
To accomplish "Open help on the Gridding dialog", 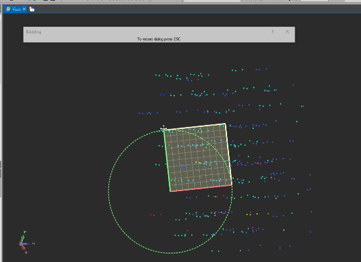I will point(273,31).
